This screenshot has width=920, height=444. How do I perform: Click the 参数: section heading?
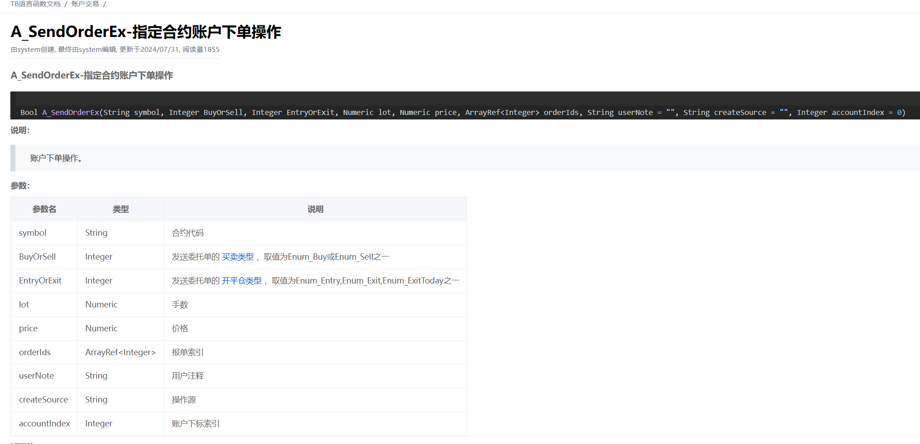pos(20,186)
